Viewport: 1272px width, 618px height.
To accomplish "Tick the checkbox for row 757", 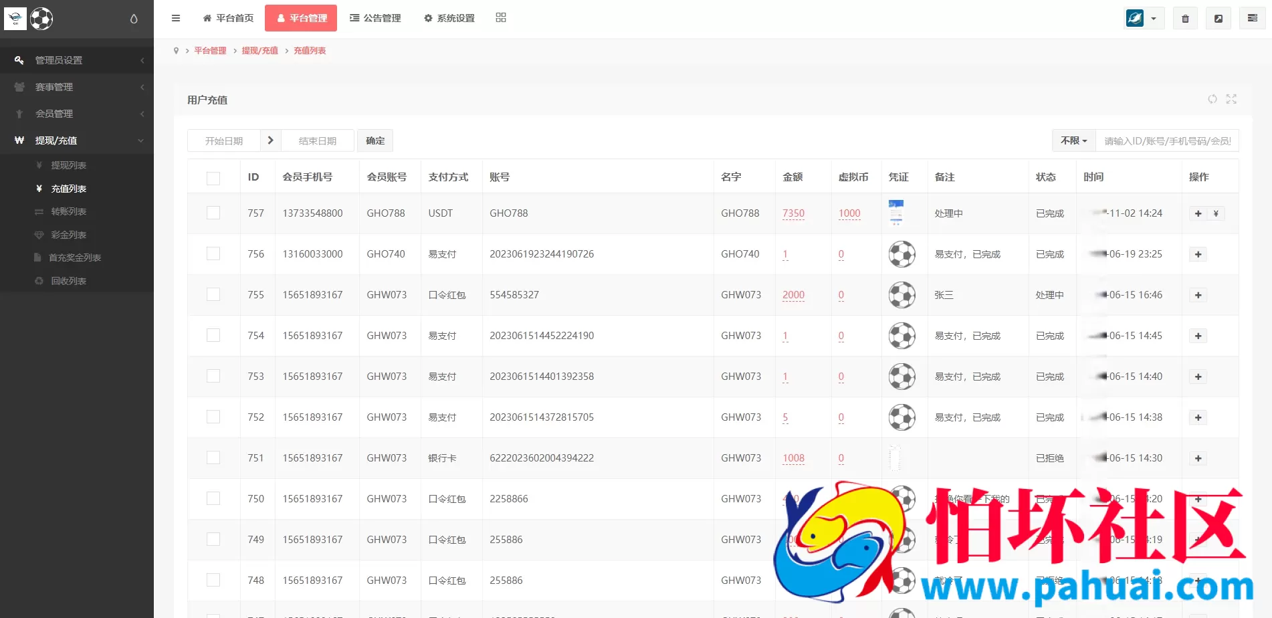I will pos(213,213).
